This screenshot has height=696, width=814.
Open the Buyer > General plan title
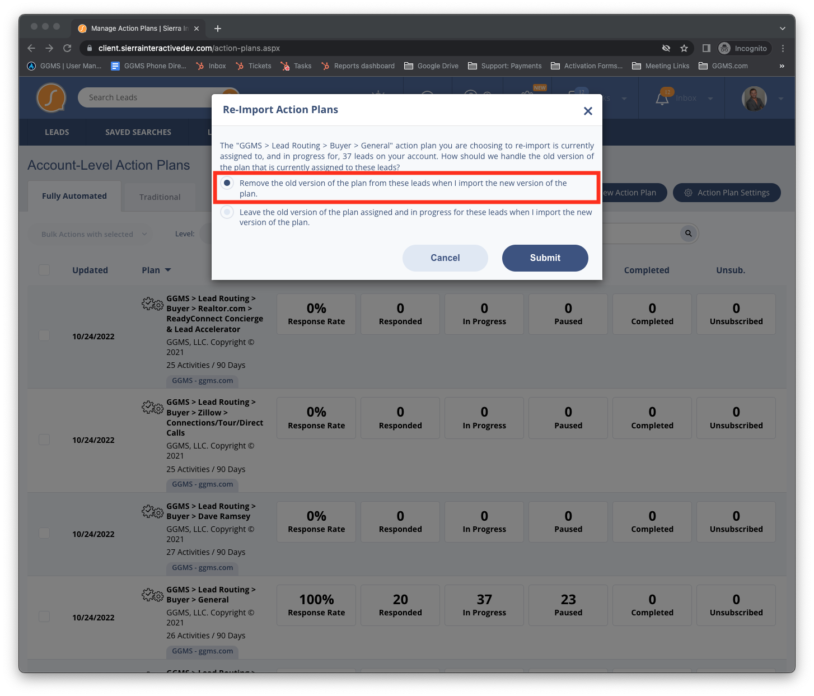pos(211,595)
